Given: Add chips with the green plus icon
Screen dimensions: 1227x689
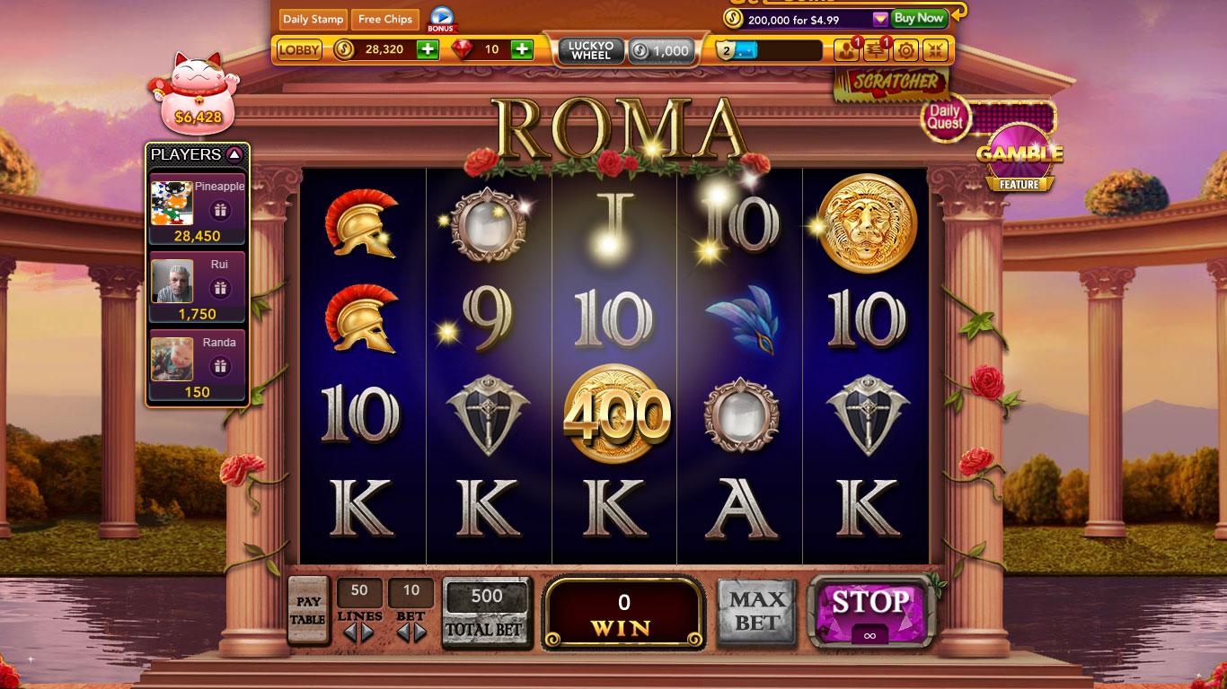Looking at the screenshot, I should coord(428,49).
